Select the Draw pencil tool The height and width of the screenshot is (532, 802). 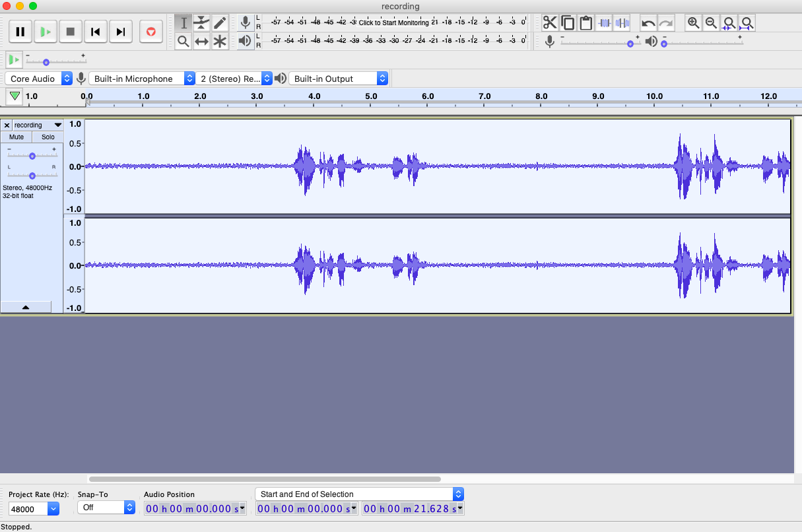coord(220,23)
